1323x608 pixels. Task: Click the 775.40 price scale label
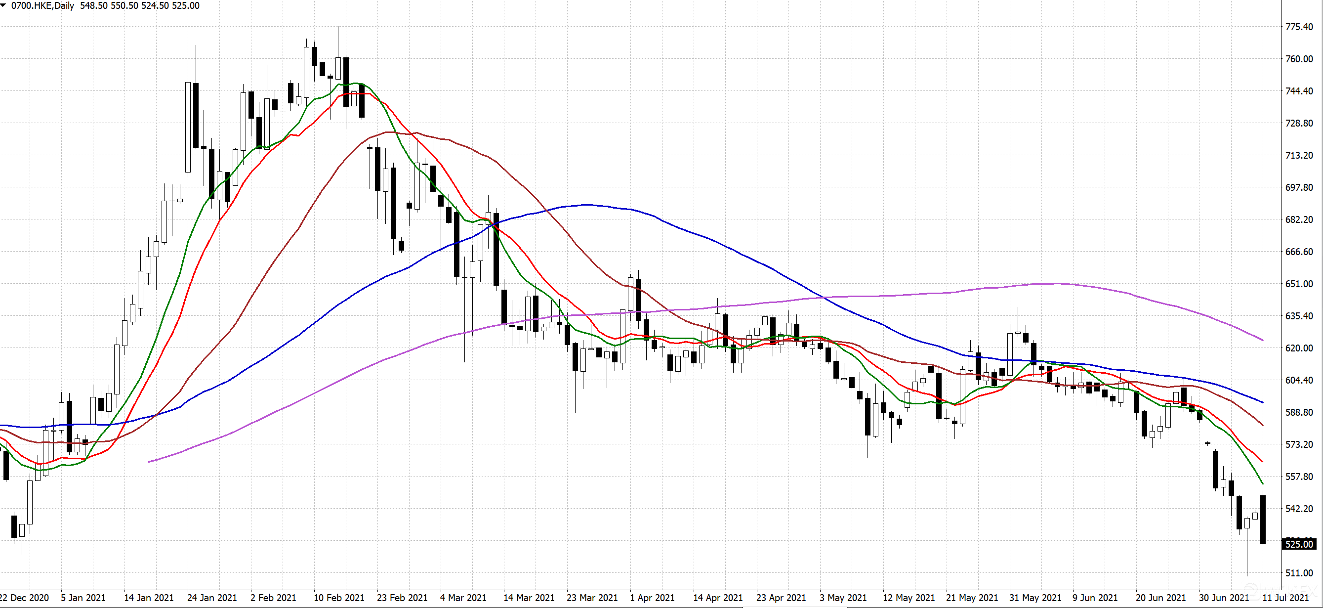click(x=1299, y=27)
